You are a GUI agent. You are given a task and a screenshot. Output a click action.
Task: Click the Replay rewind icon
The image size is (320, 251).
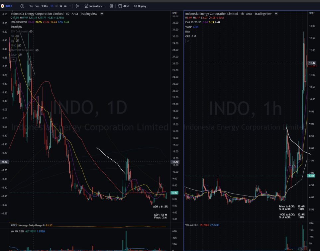(x=135, y=6)
